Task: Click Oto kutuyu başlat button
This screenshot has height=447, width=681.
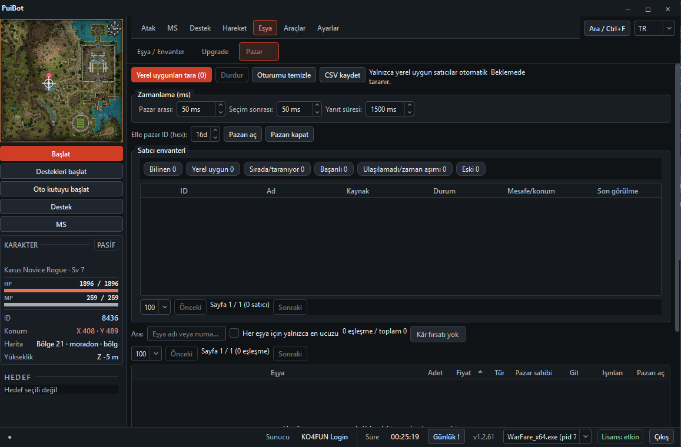Action: click(x=61, y=189)
